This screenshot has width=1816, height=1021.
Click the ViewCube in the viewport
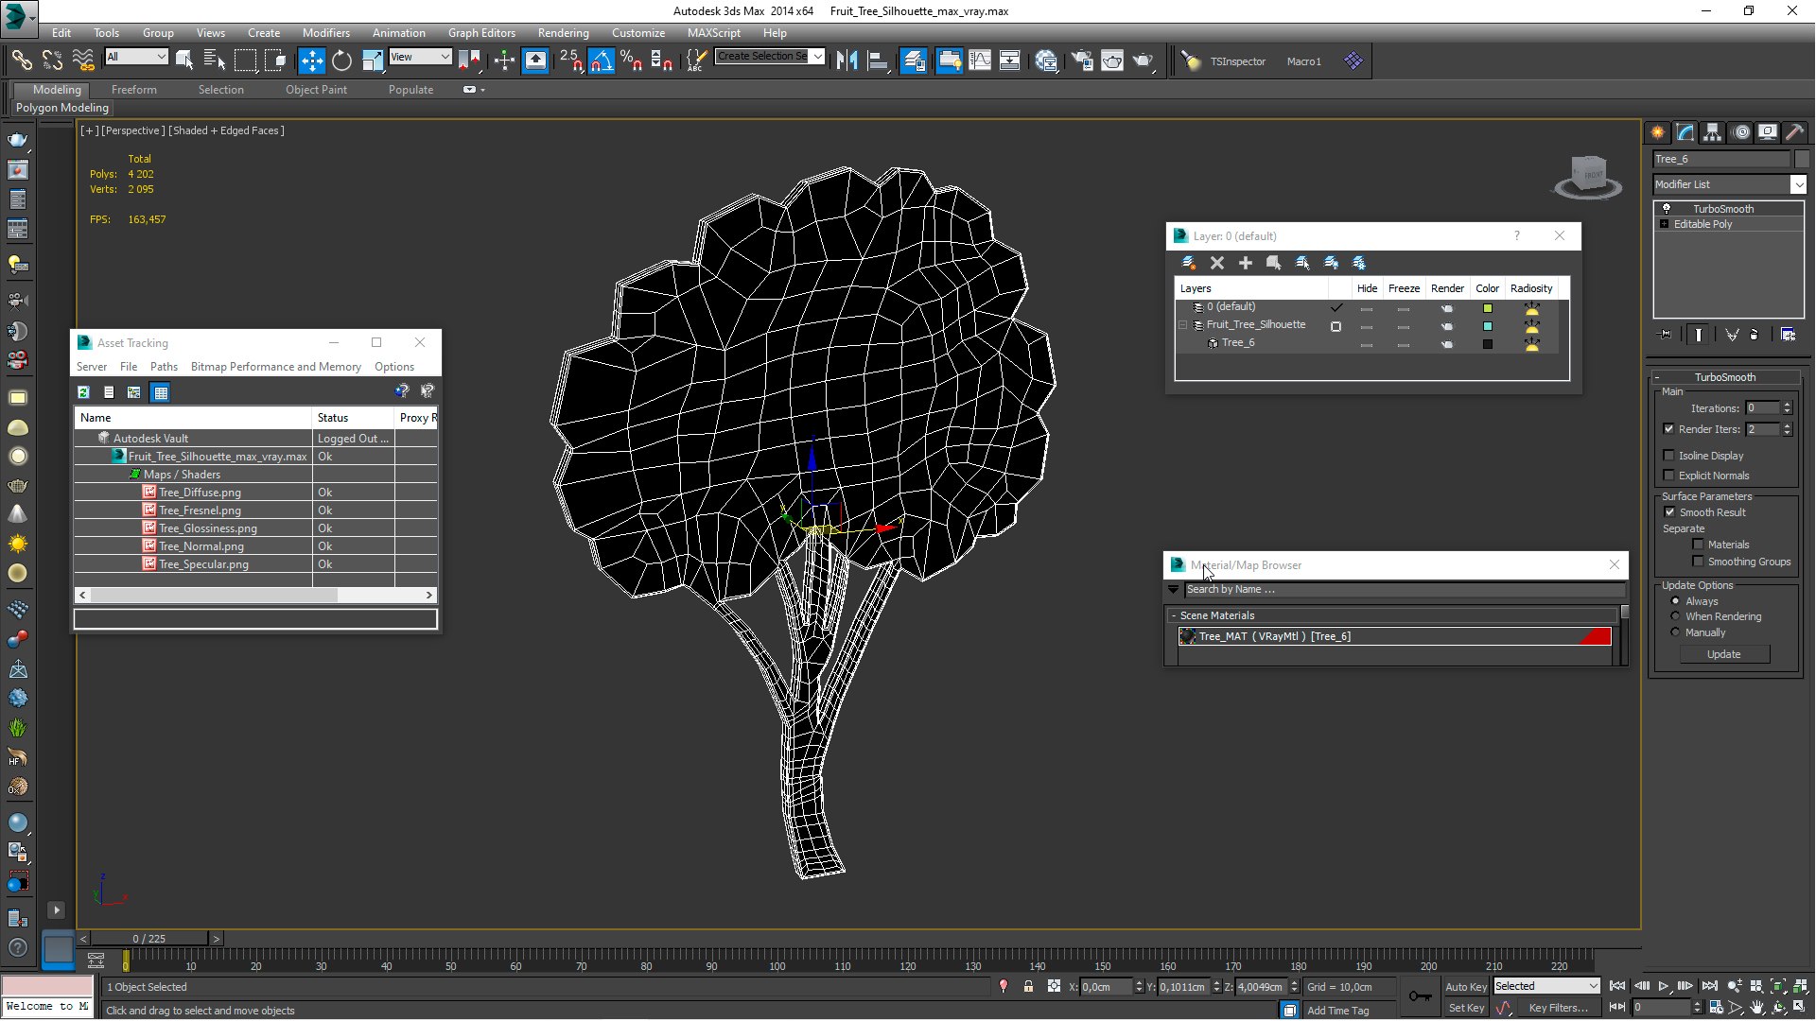tap(1588, 177)
